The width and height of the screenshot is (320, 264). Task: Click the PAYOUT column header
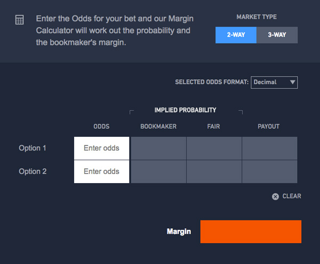pos(269,127)
